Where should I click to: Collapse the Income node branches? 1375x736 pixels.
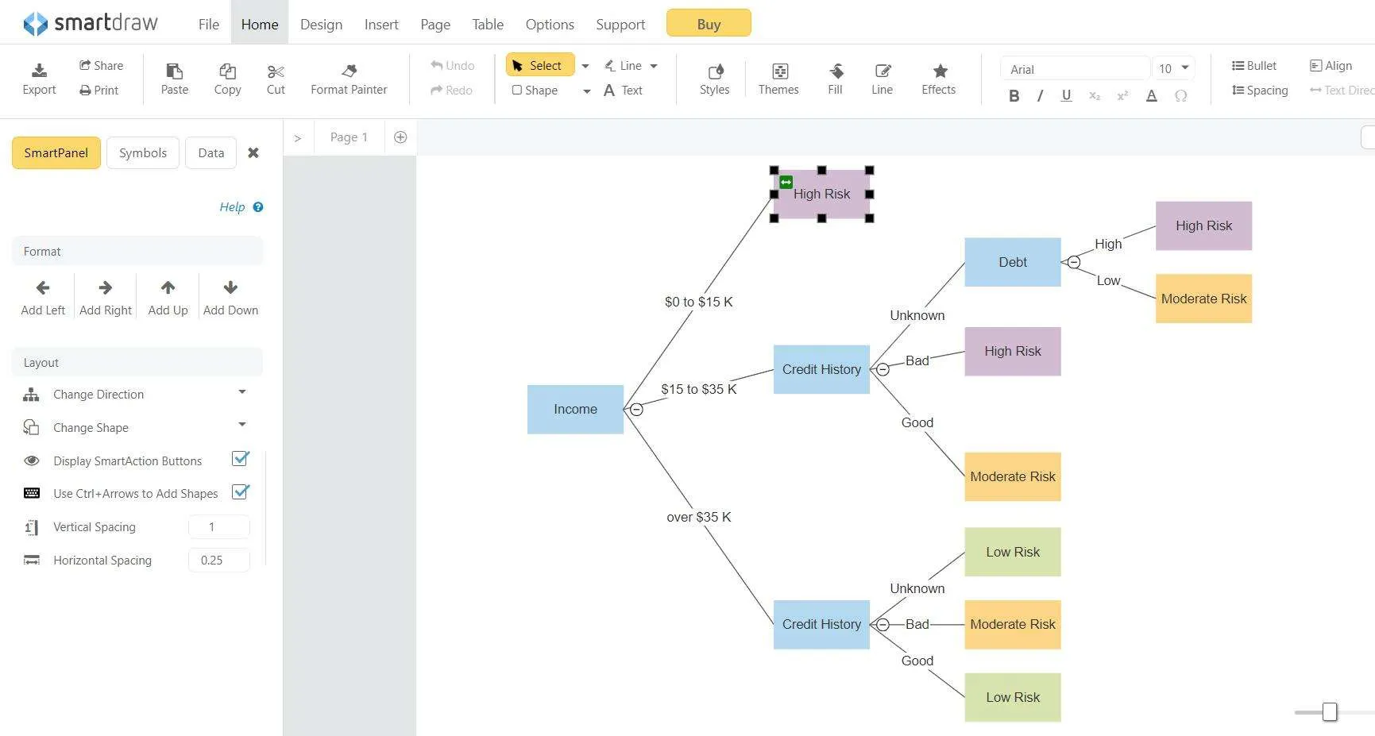click(636, 410)
